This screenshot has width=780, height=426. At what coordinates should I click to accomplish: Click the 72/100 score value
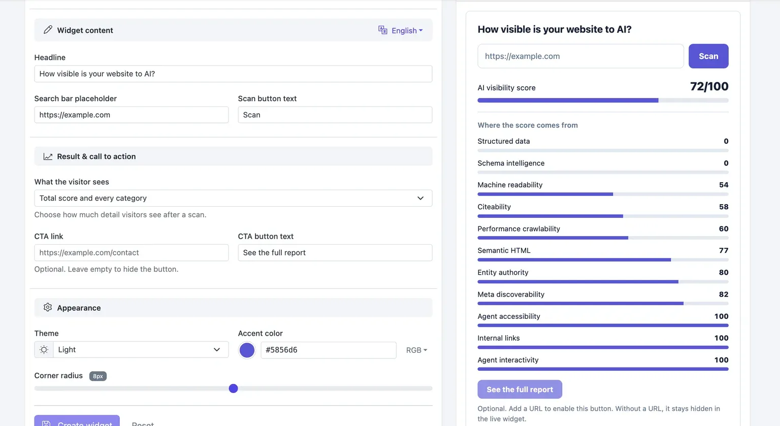(709, 86)
